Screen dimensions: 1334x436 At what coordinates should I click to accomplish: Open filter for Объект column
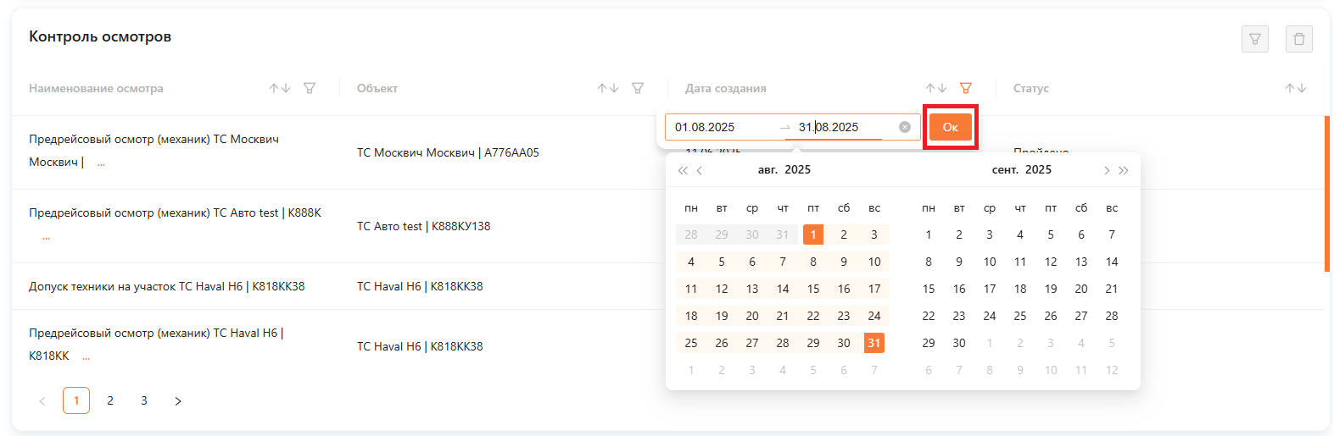tap(638, 88)
